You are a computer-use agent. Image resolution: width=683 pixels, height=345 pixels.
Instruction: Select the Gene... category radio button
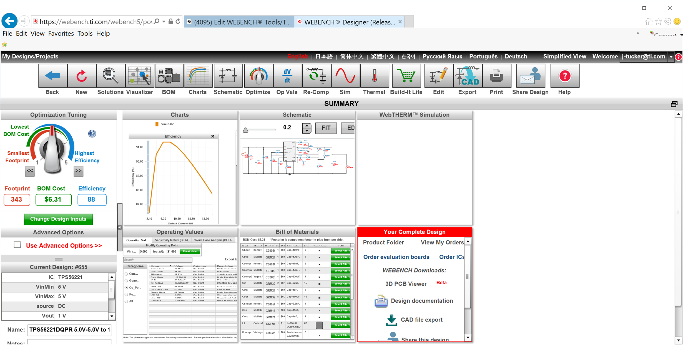coord(126,281)
